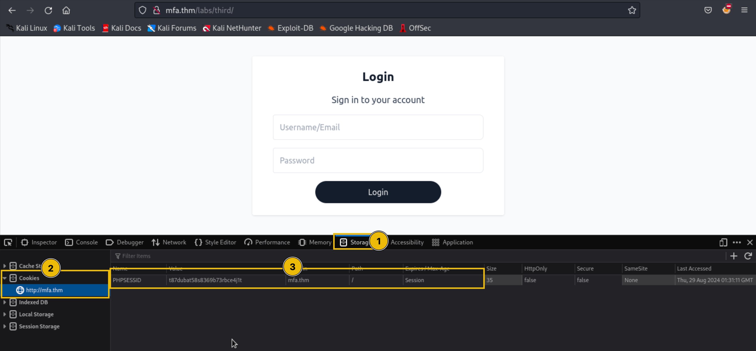This screenshot has height=351, width=756.
Task: Bookmark this page with the star icon
Action: pyautogui.click(x=632, y=11)
